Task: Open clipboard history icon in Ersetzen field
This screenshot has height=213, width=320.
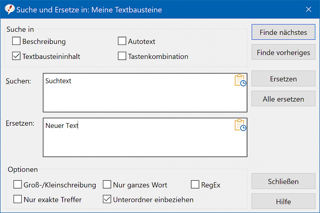Action: pyautogui.click(x=240, y=125)
